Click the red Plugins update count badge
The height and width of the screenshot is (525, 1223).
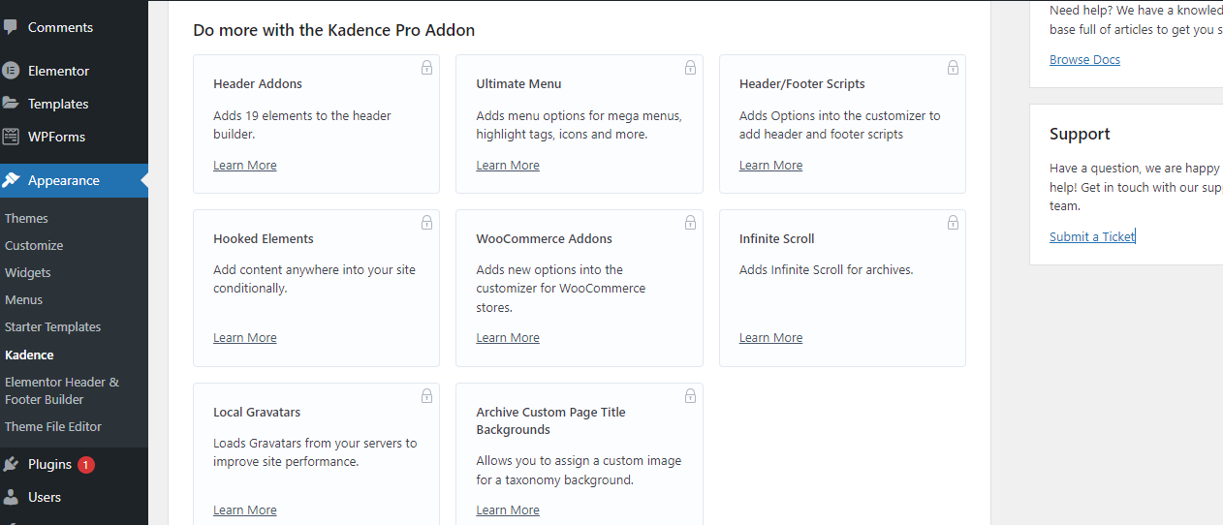coord(86,465)
